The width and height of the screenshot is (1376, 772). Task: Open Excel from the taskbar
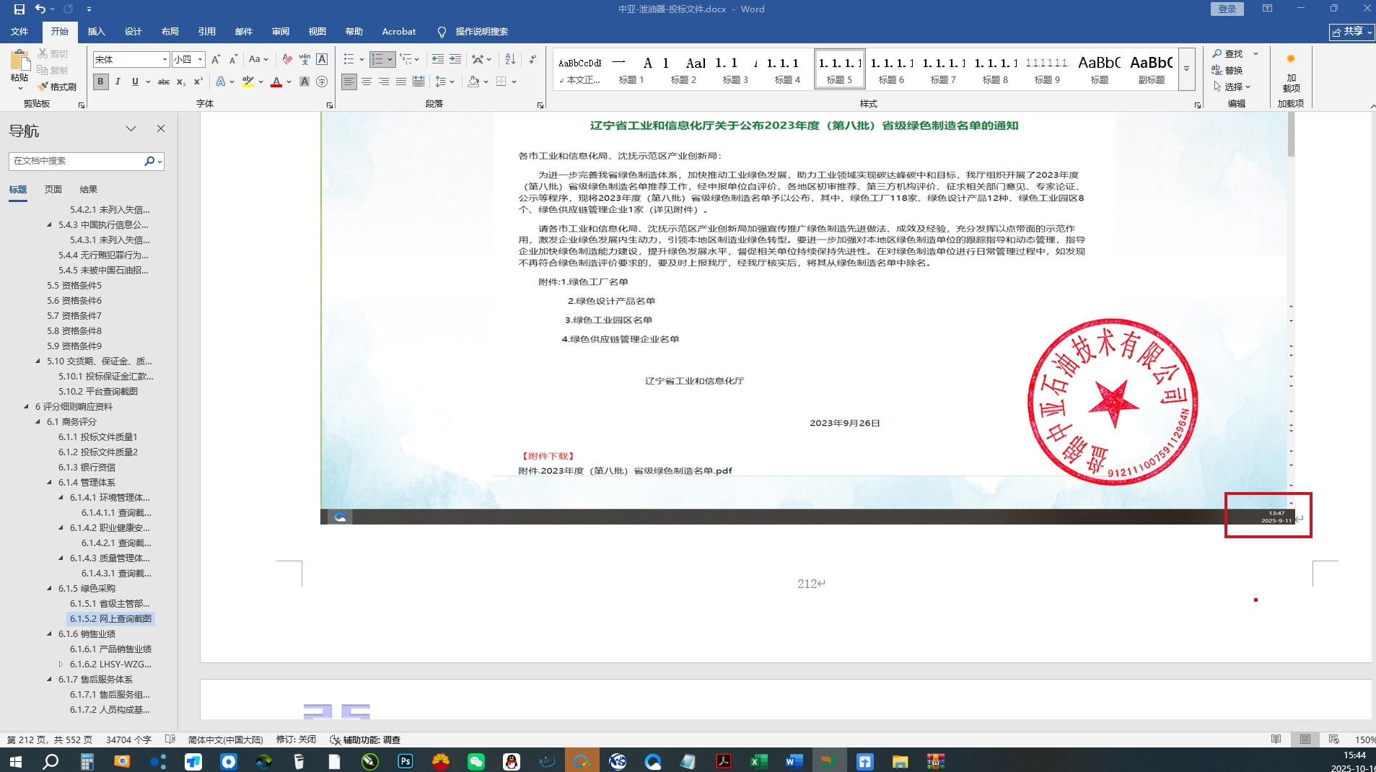[x=758, y=761]
